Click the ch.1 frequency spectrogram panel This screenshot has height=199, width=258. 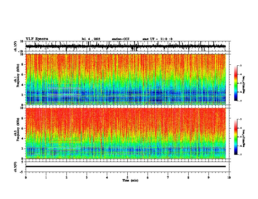(126, 79)
